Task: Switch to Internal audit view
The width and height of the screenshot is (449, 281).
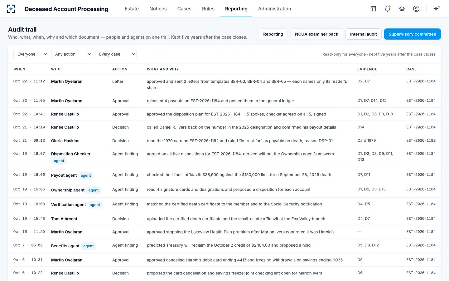Action: pos(364,34)
